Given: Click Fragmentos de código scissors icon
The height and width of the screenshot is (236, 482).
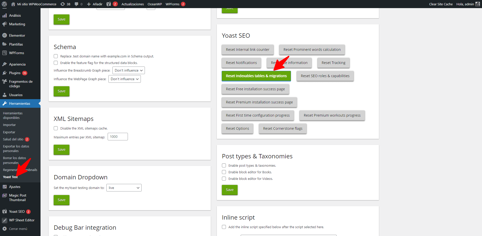Looking at the screenshot, I should [5, 81].
